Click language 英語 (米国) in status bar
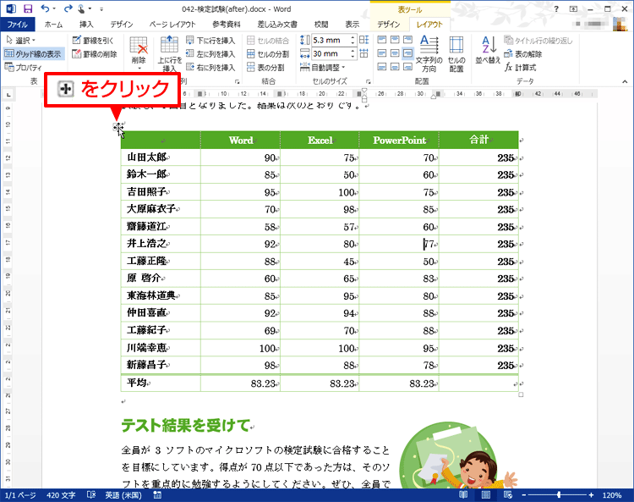The width and height of the screenshot is (634, 502). pos(123,494)
